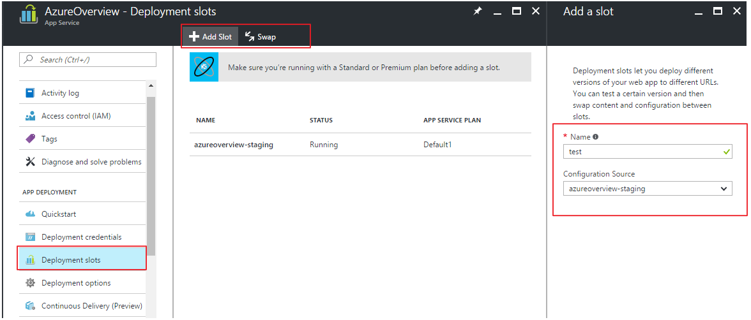Select Deployment slots in the sidebar

tap(82, 259)
